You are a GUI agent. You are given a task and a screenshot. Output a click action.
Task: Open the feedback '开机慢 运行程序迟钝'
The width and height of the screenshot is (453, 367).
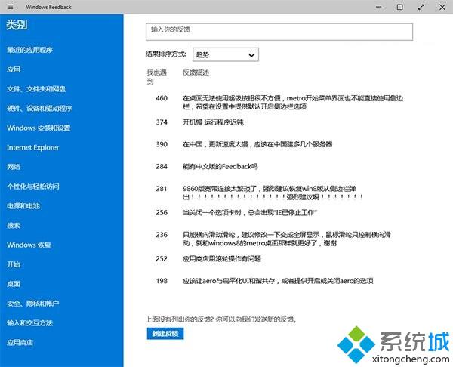point(213,122)
